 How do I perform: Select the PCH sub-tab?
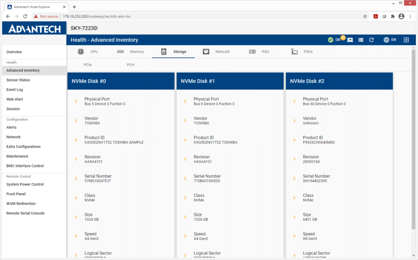pyautogui.click(x=130, y=65)
